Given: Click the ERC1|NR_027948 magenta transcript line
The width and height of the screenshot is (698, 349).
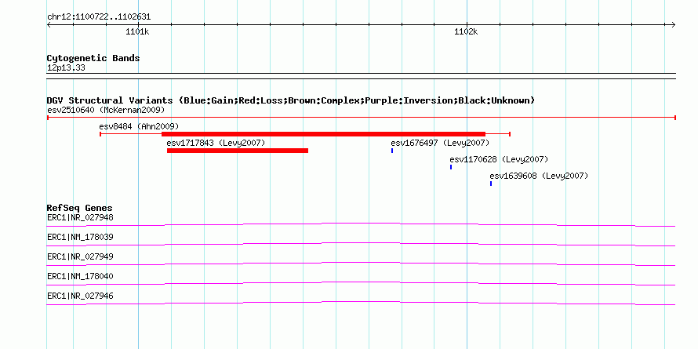Looking at the screenshot, I should click(361, 225).
